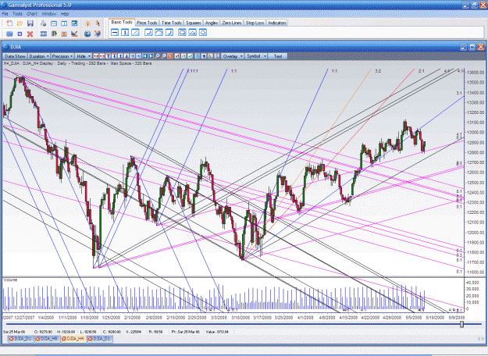Click the 13000.00 price axis label

click(476, 132)
